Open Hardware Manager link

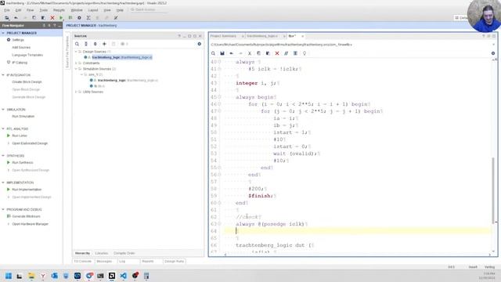click(x=30, y=224)
